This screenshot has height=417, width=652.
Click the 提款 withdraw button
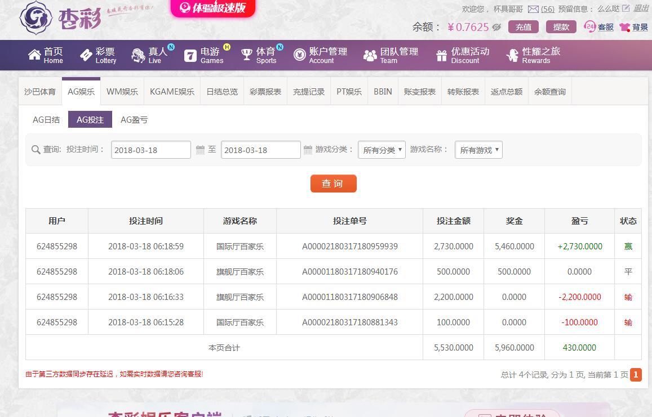[x=561, y=27]
